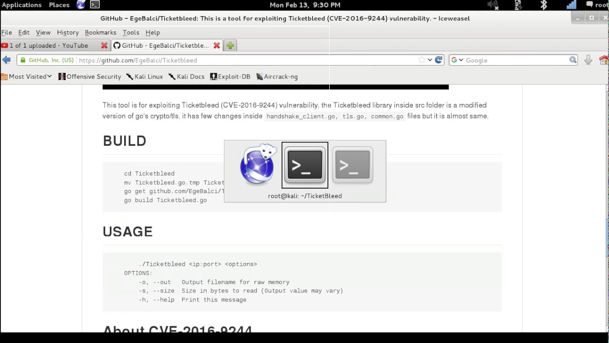Click the USAGE heading
The width and height of the screenshot is (609, 343).
128,232
